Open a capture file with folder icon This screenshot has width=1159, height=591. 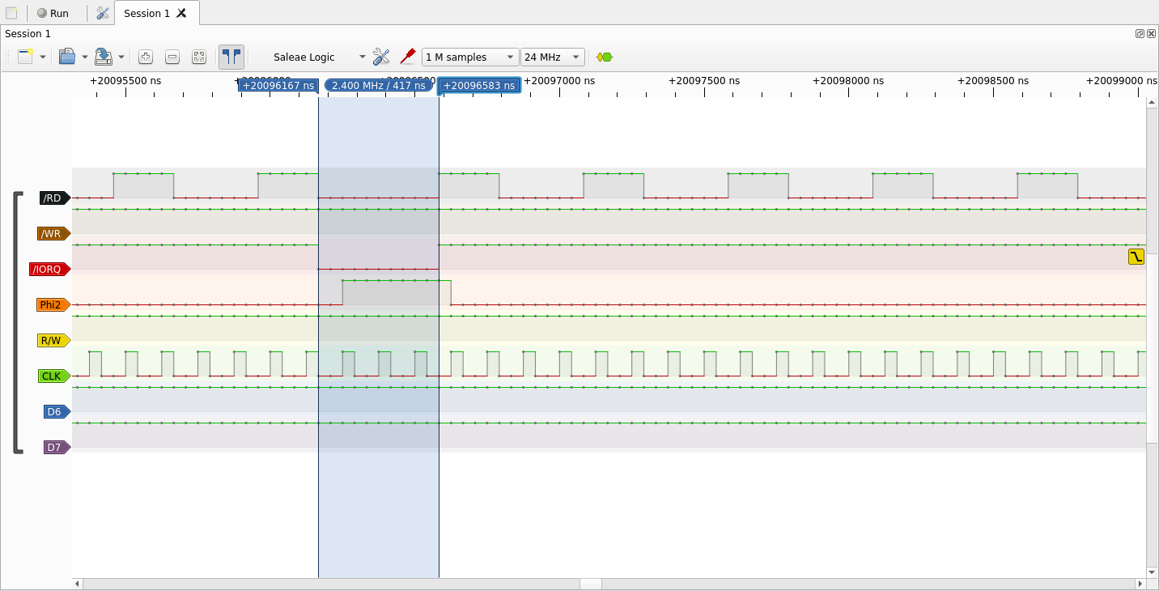(x=67, y=57)
